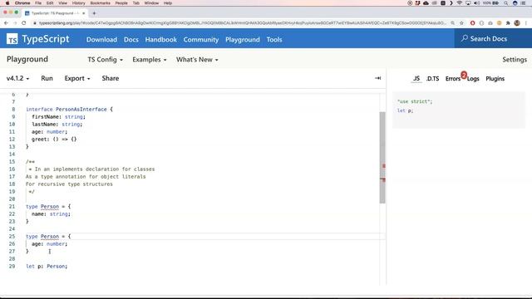
Task: Open the Chrome File menu
Action: click(x=38, y=3)
